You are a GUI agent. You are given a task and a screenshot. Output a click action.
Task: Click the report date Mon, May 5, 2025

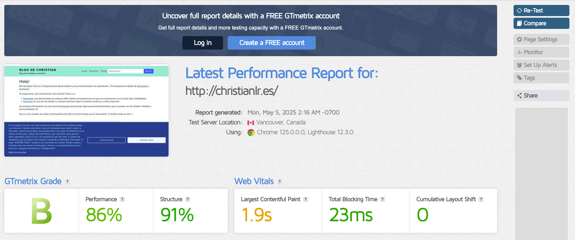click(x=293, y=113)
